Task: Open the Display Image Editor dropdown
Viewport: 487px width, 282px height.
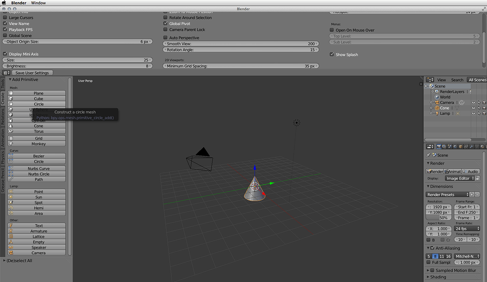Action: 460,178
